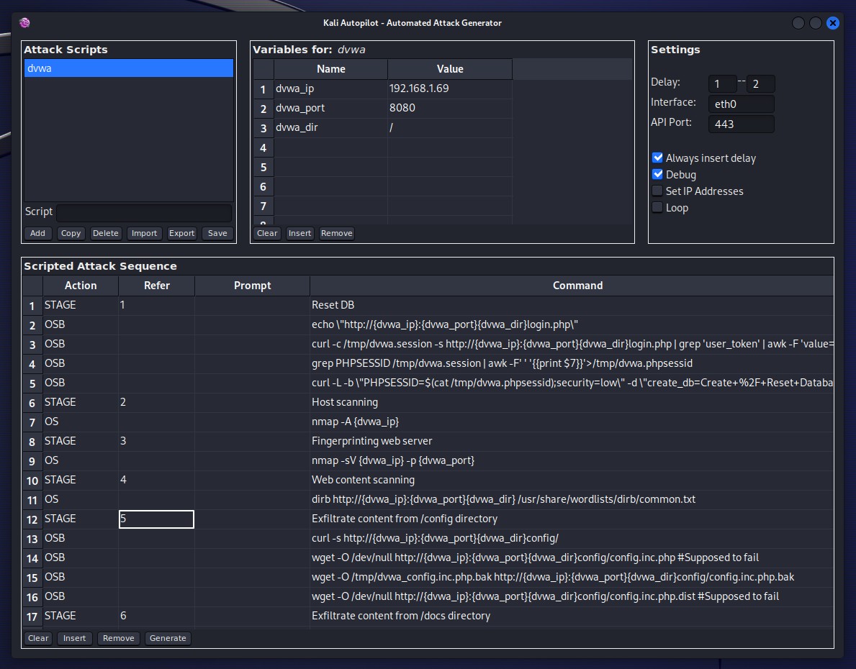Select the value cell 8080

pos(450,108)
